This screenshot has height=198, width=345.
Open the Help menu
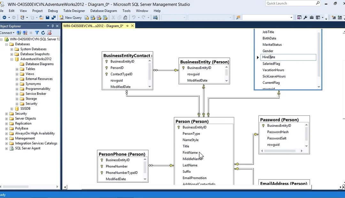(157, 11)
